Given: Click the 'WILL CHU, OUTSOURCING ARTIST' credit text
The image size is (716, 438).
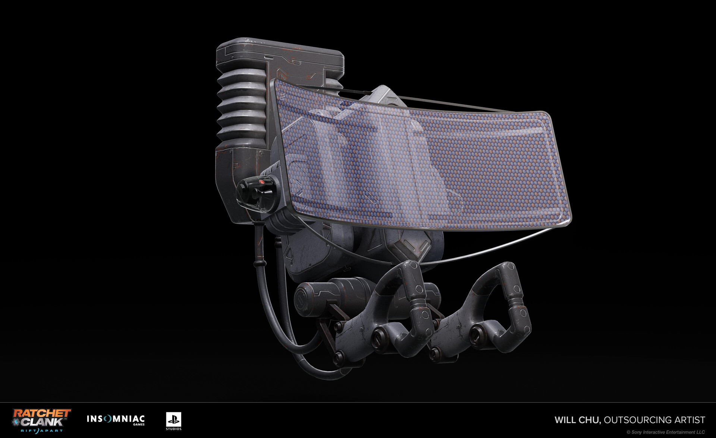Looking at the screenshot, I should [630, 420].
